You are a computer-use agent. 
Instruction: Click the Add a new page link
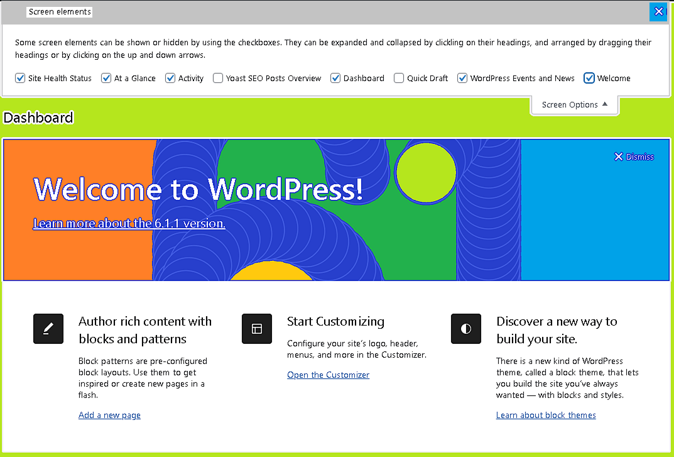coord(109,415)
